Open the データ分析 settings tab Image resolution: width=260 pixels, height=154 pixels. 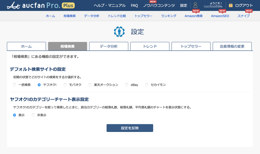coord(109,46)
